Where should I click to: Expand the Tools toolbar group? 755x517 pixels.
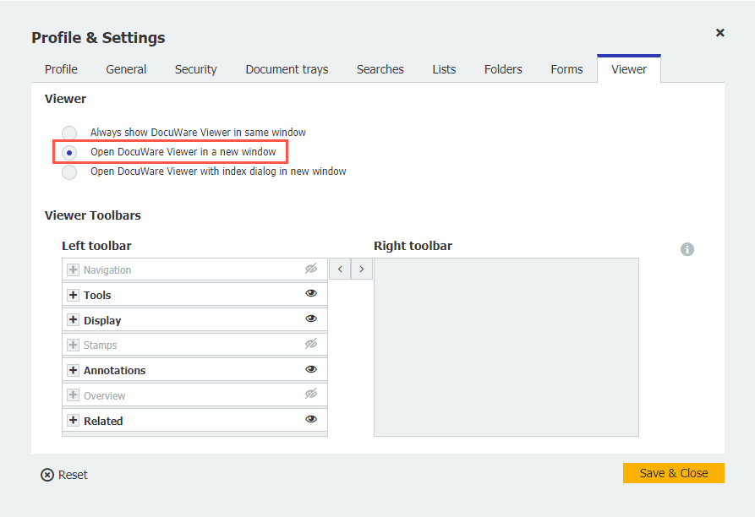click(x=73, y=295)
